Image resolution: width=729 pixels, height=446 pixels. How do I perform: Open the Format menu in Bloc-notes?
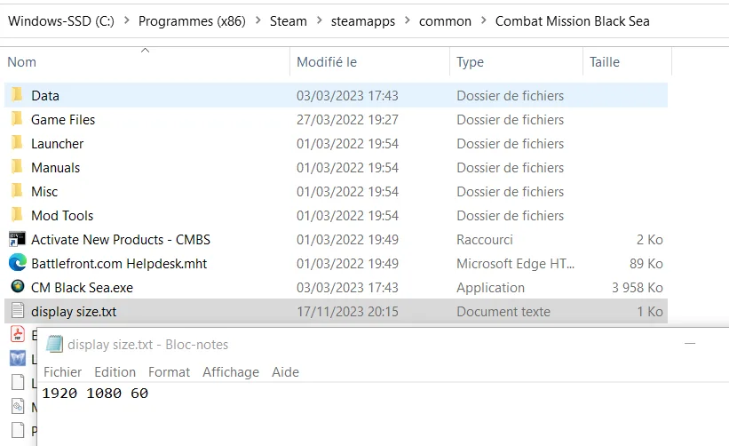point(169,372)
